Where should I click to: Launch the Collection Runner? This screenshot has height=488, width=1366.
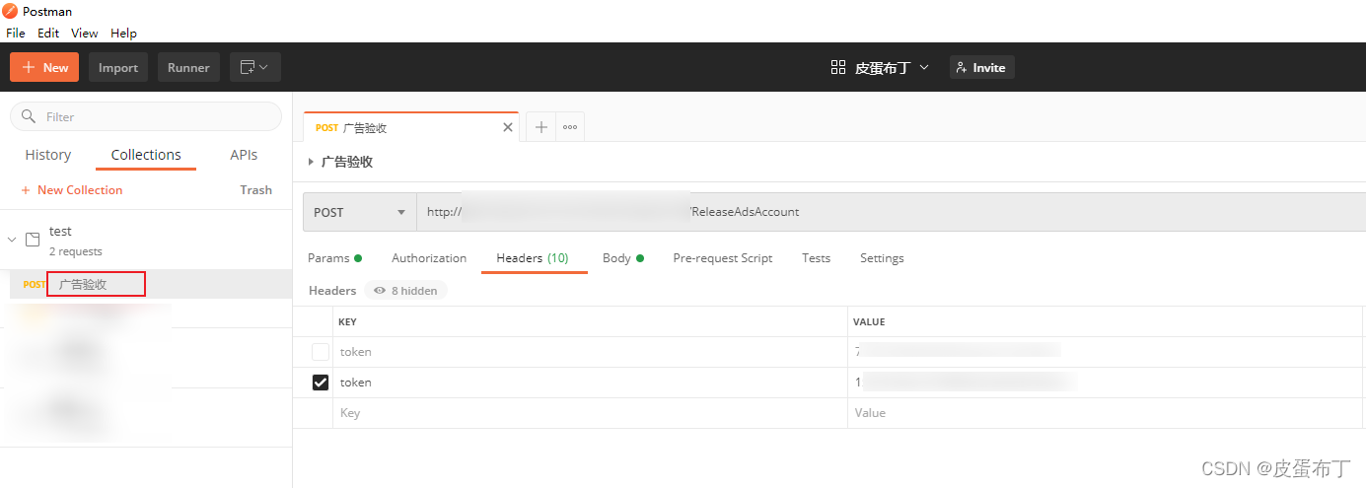pos(188,67)
